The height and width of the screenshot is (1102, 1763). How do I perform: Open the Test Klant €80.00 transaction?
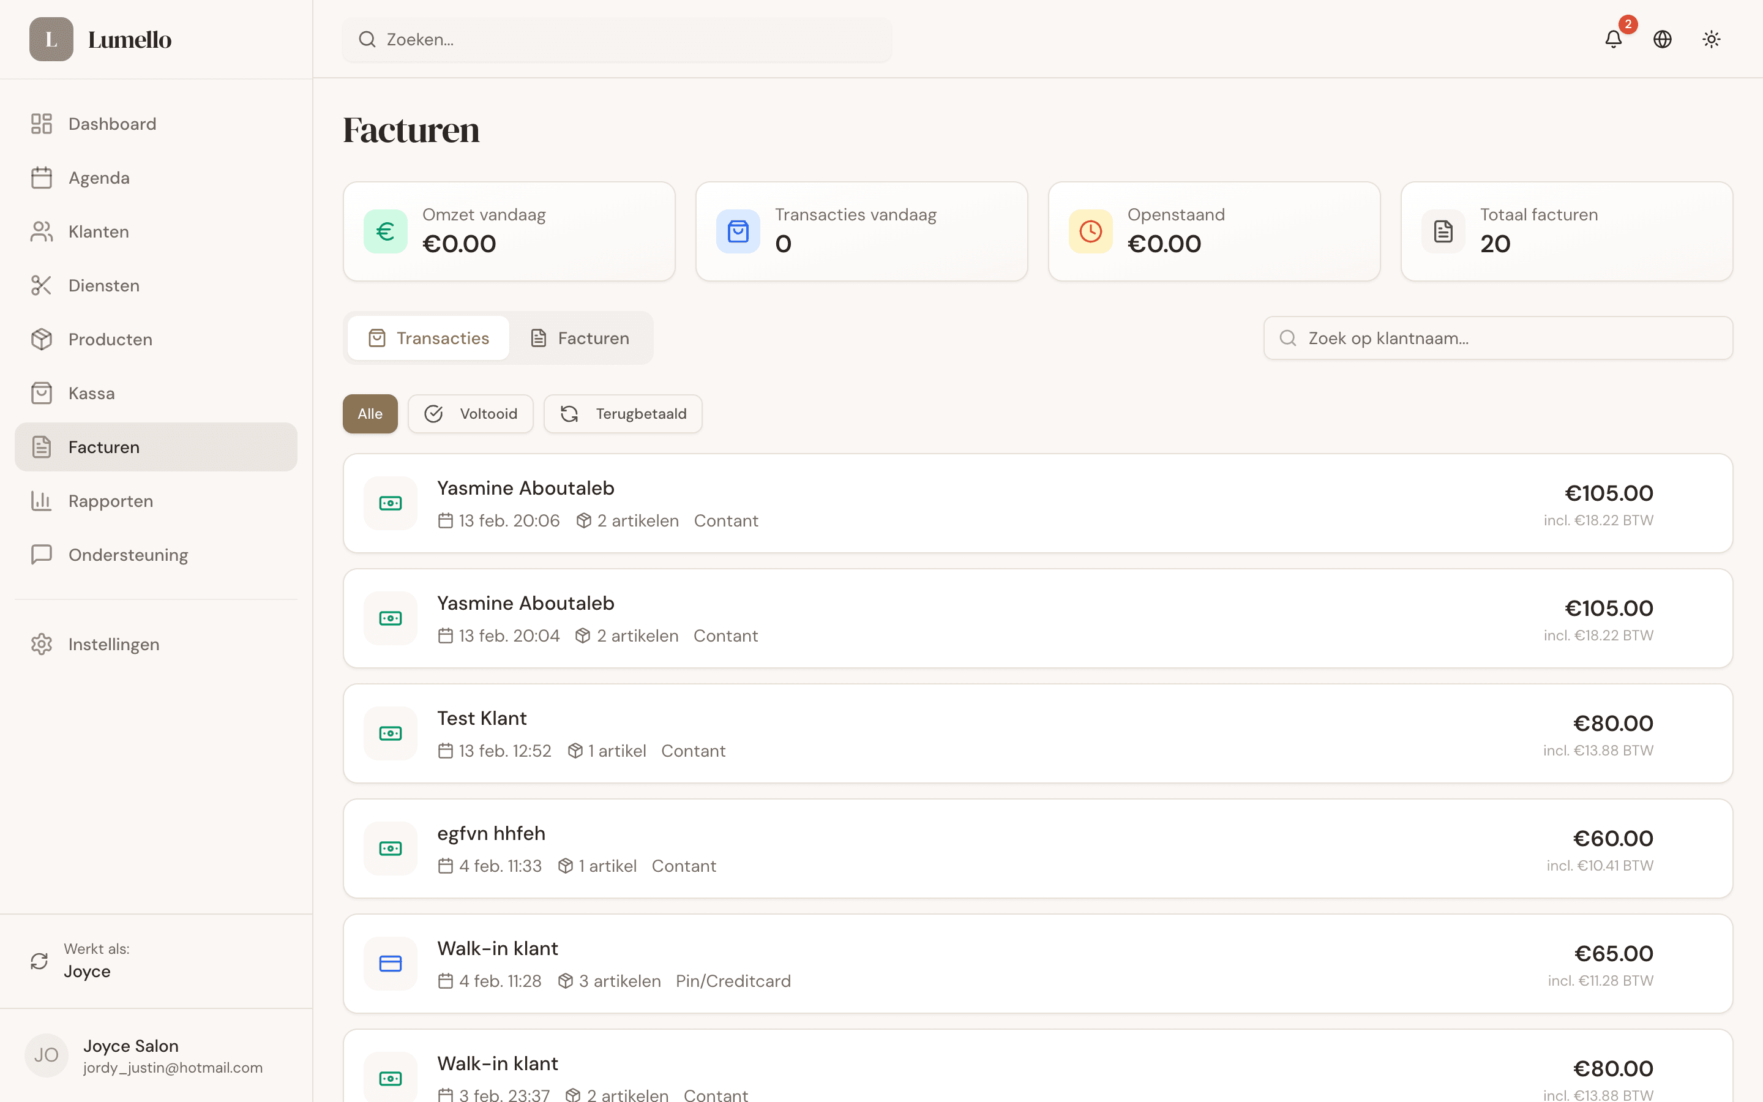pyautogui.click(x=1038, y=733)
